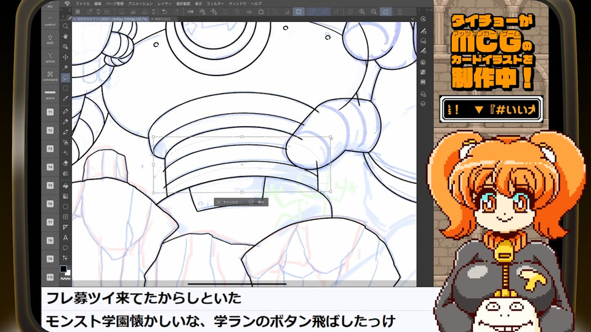Select the Gradient tool
Viewport: 591px width, 332px height.
pyautogui.click(x=66, y=196)
